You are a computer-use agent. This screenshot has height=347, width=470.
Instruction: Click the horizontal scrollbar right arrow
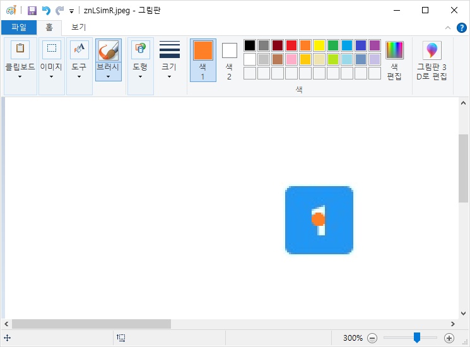tap(452, 324)
